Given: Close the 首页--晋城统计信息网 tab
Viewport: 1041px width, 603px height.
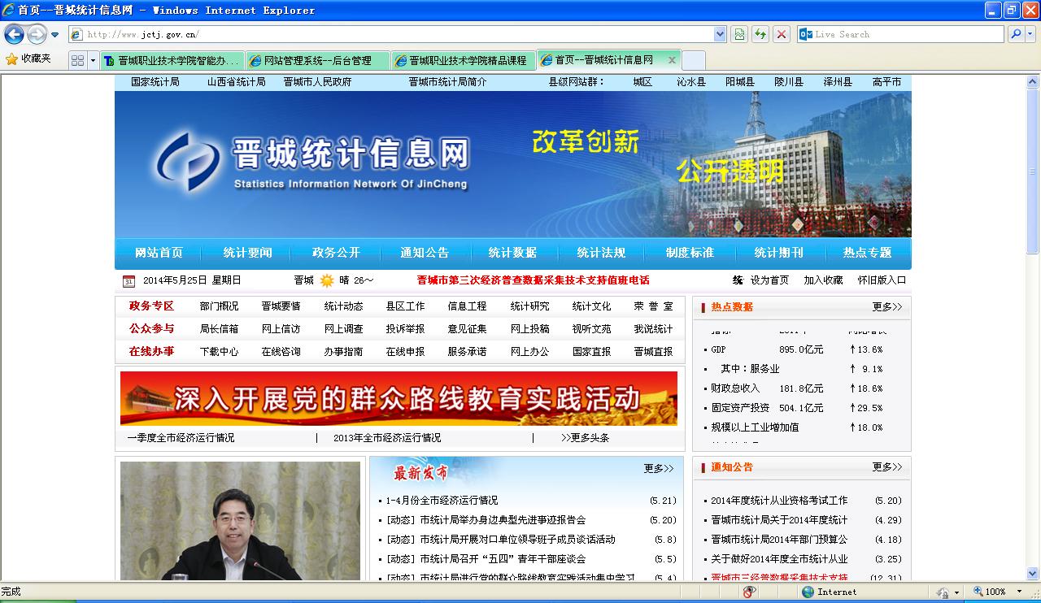Looking at the screenshot, I should coord(672,59).
